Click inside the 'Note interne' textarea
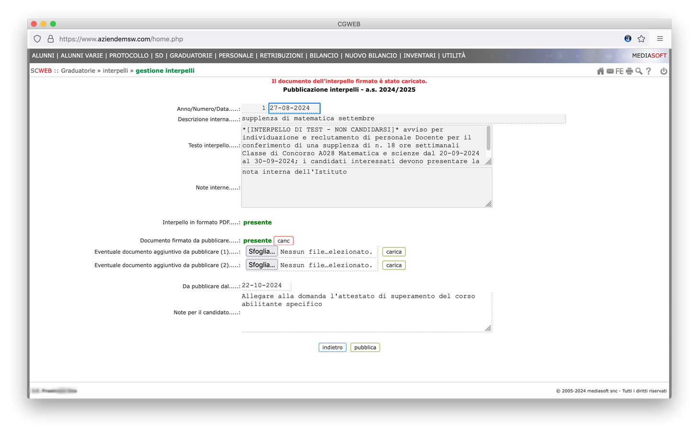Viewport: 698px width, 434px height. pos(366,188)
